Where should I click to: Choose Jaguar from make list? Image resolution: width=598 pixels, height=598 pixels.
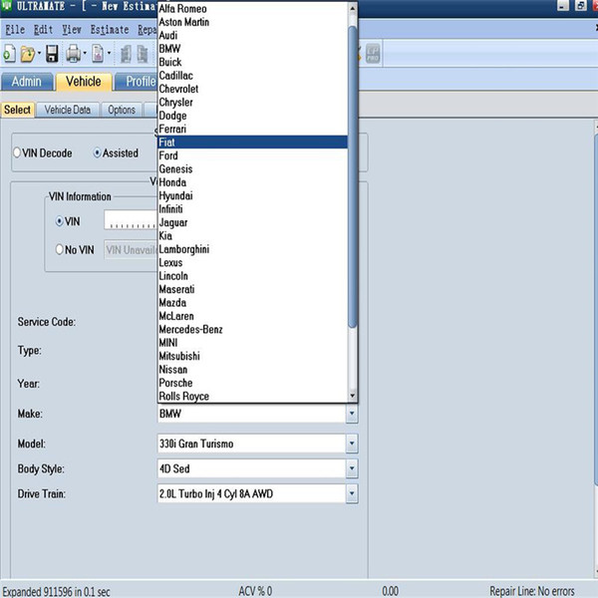coord(252,222)
